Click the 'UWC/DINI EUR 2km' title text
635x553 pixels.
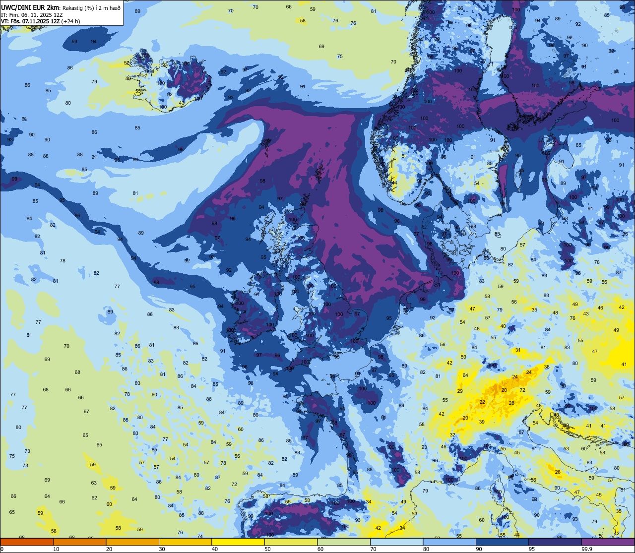click(x=30, y=7)
